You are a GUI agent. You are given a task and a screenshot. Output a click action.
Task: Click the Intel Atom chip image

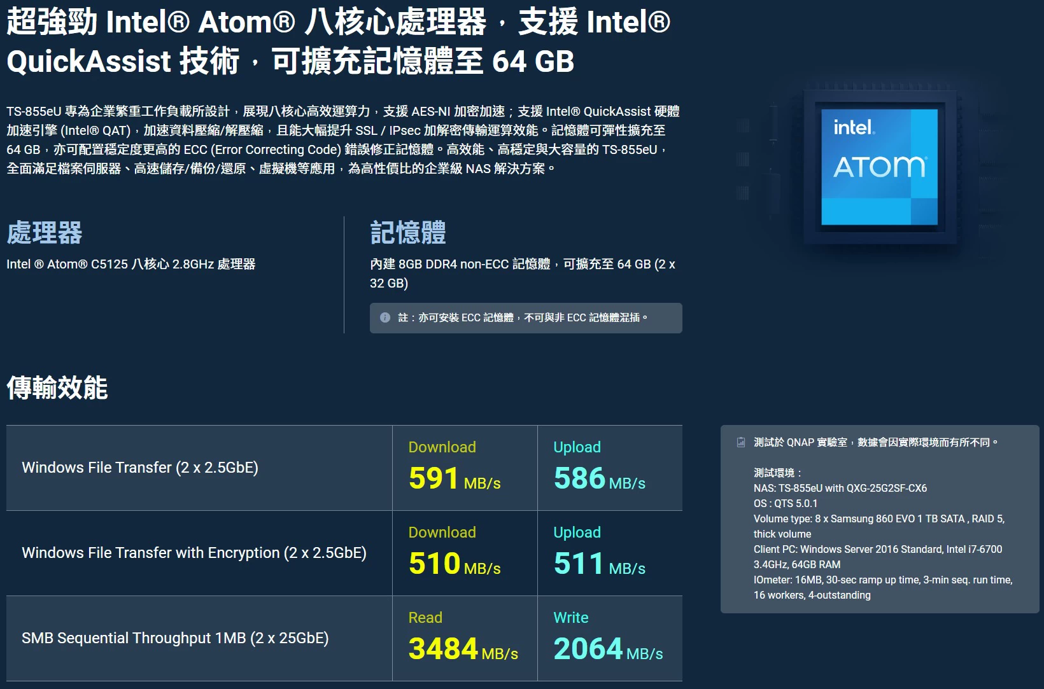(x=879, y=167)
